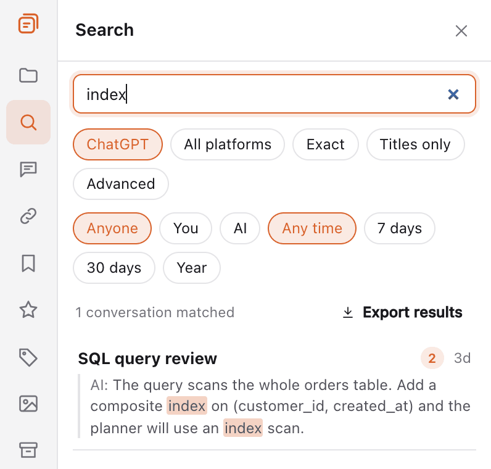Open the star favorites sidebar icon
Screen dimensions: 491x469
(x=28, y=310)
